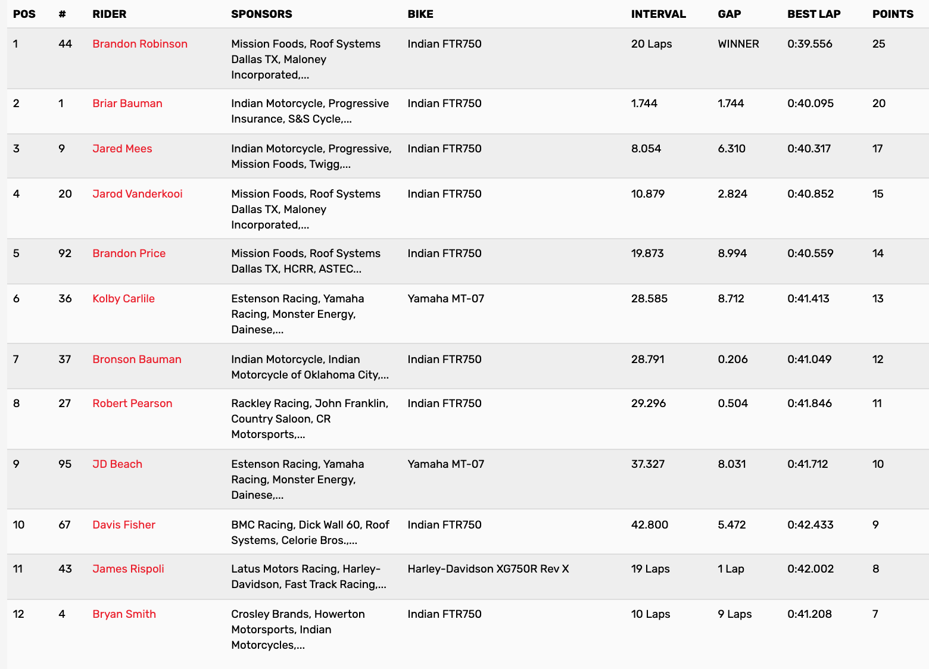This screenshot has height=669, width=929.
Task: Open Bronson Bauman's rider page
Action: (x=137, y=359)
